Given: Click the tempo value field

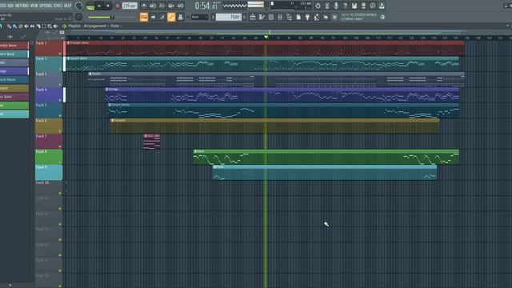Looking at the screenshot, I should (130, 6).
